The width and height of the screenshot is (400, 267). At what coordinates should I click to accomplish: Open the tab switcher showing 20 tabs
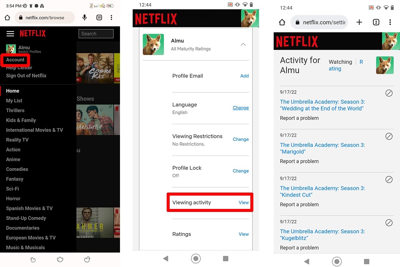tap(99, 18)
